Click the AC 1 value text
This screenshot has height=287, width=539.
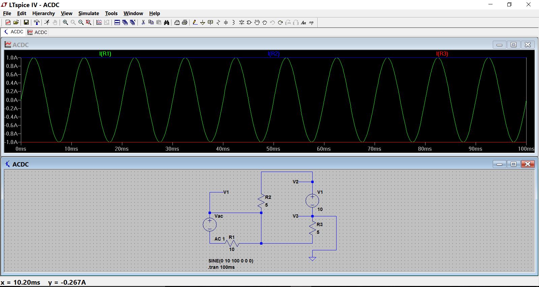tap(220, 239)
